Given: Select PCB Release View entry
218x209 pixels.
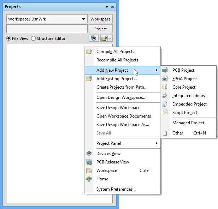Looking at the screenshot, I should (x=122, y=162).
